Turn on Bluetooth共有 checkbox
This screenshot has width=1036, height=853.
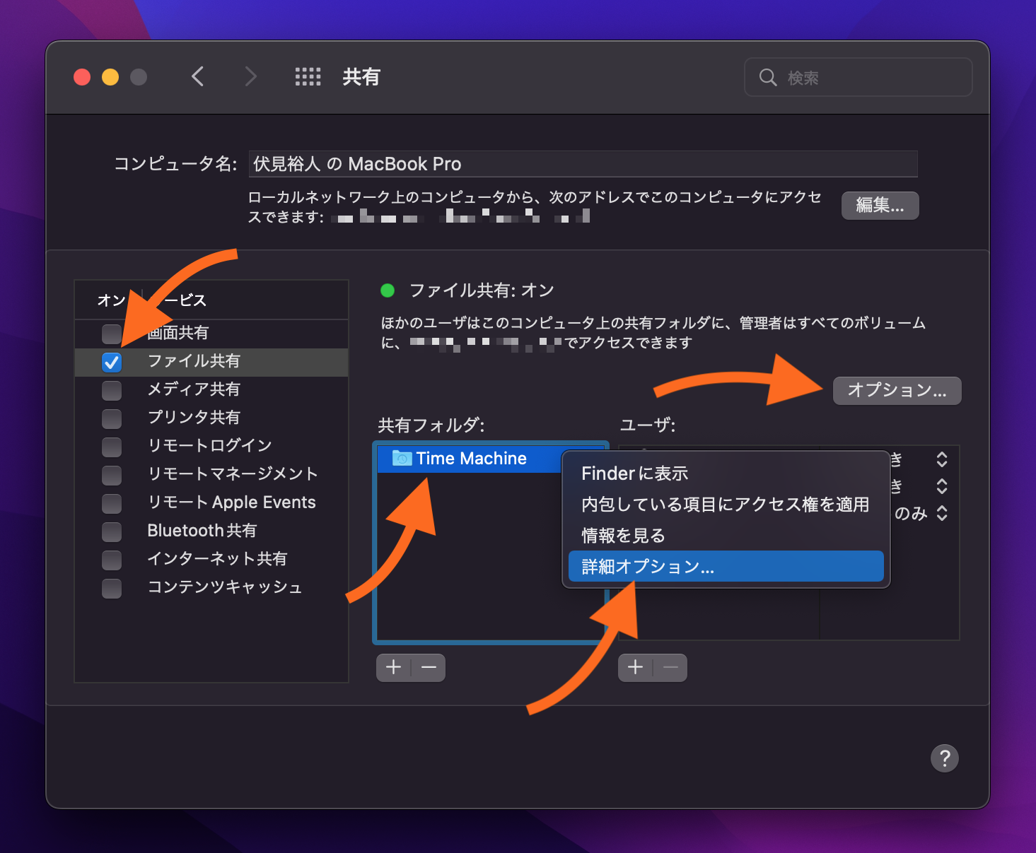[112, 531]
